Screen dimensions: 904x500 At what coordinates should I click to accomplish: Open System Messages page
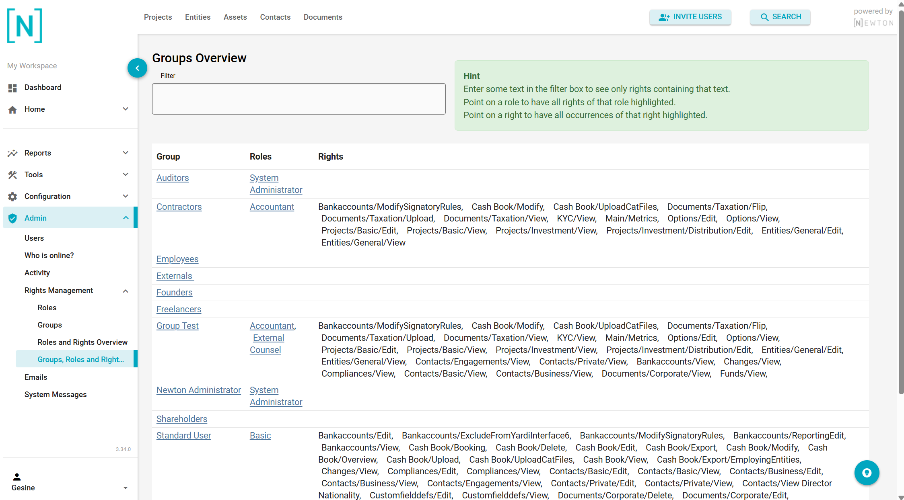[56, 394]
